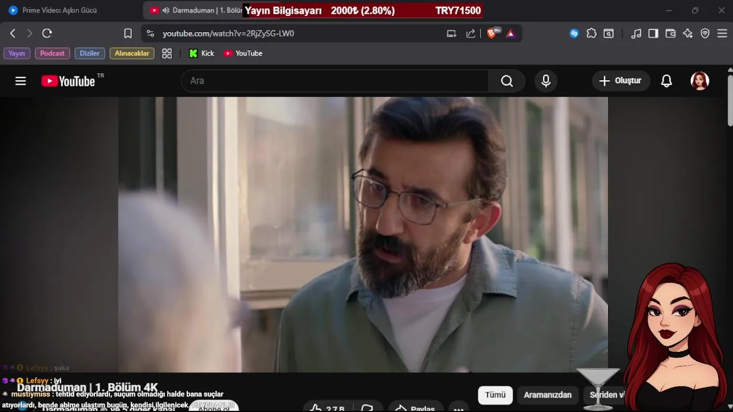This screenshot has width=733, height=412.
Task: Open the Alınacaklar bookmark folder
Action: click(x=132, y=53)
